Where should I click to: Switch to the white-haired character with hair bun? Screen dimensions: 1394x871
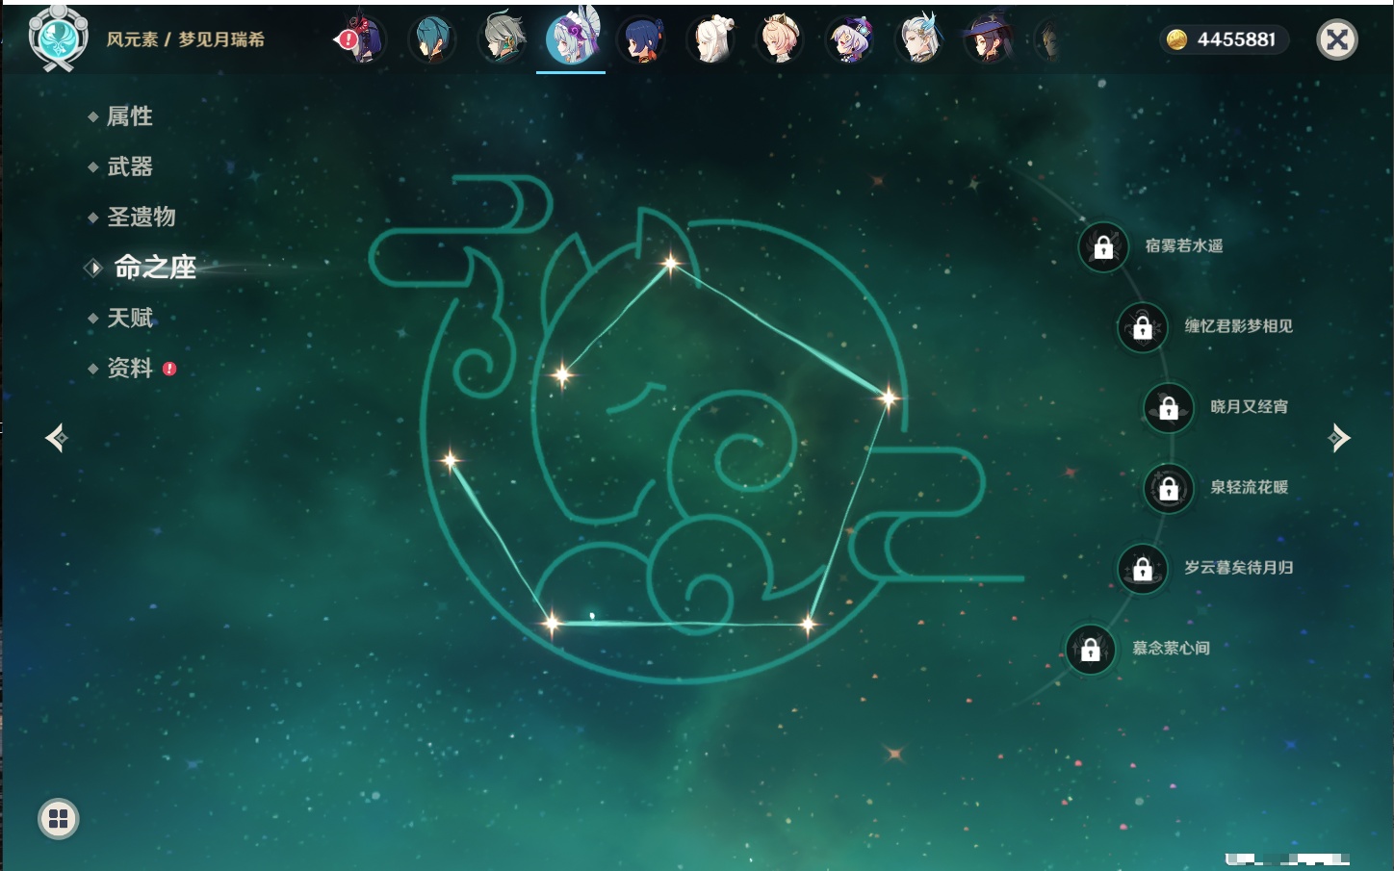point(710,39)
